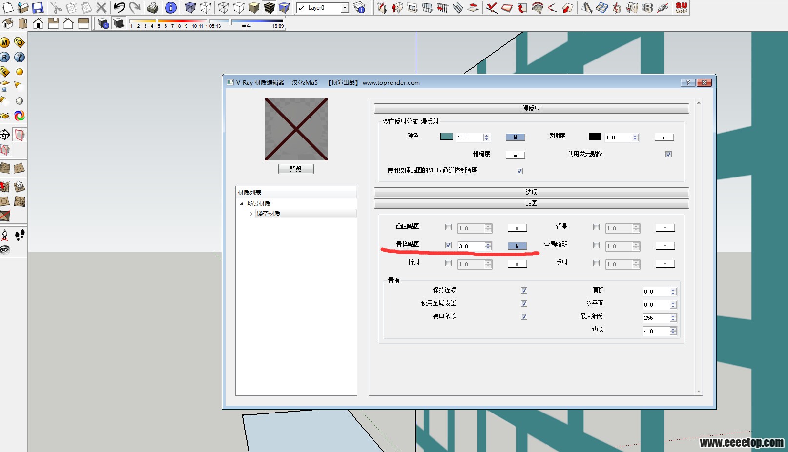Expand the 镂空材质 tree node
Screen dimensions: 788x452
[x=251, y=214]
